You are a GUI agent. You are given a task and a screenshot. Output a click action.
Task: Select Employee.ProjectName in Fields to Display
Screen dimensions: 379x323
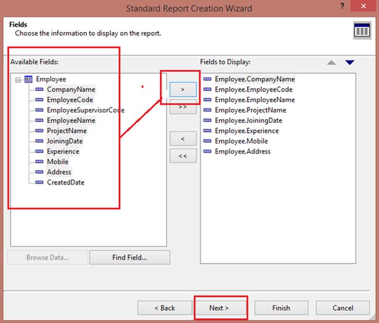click(x=250, y=110)
